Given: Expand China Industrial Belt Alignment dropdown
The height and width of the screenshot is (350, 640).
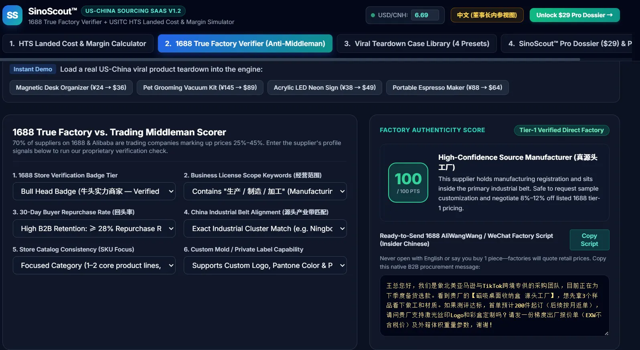Looking at the screenshot, I should click(265, 229).
